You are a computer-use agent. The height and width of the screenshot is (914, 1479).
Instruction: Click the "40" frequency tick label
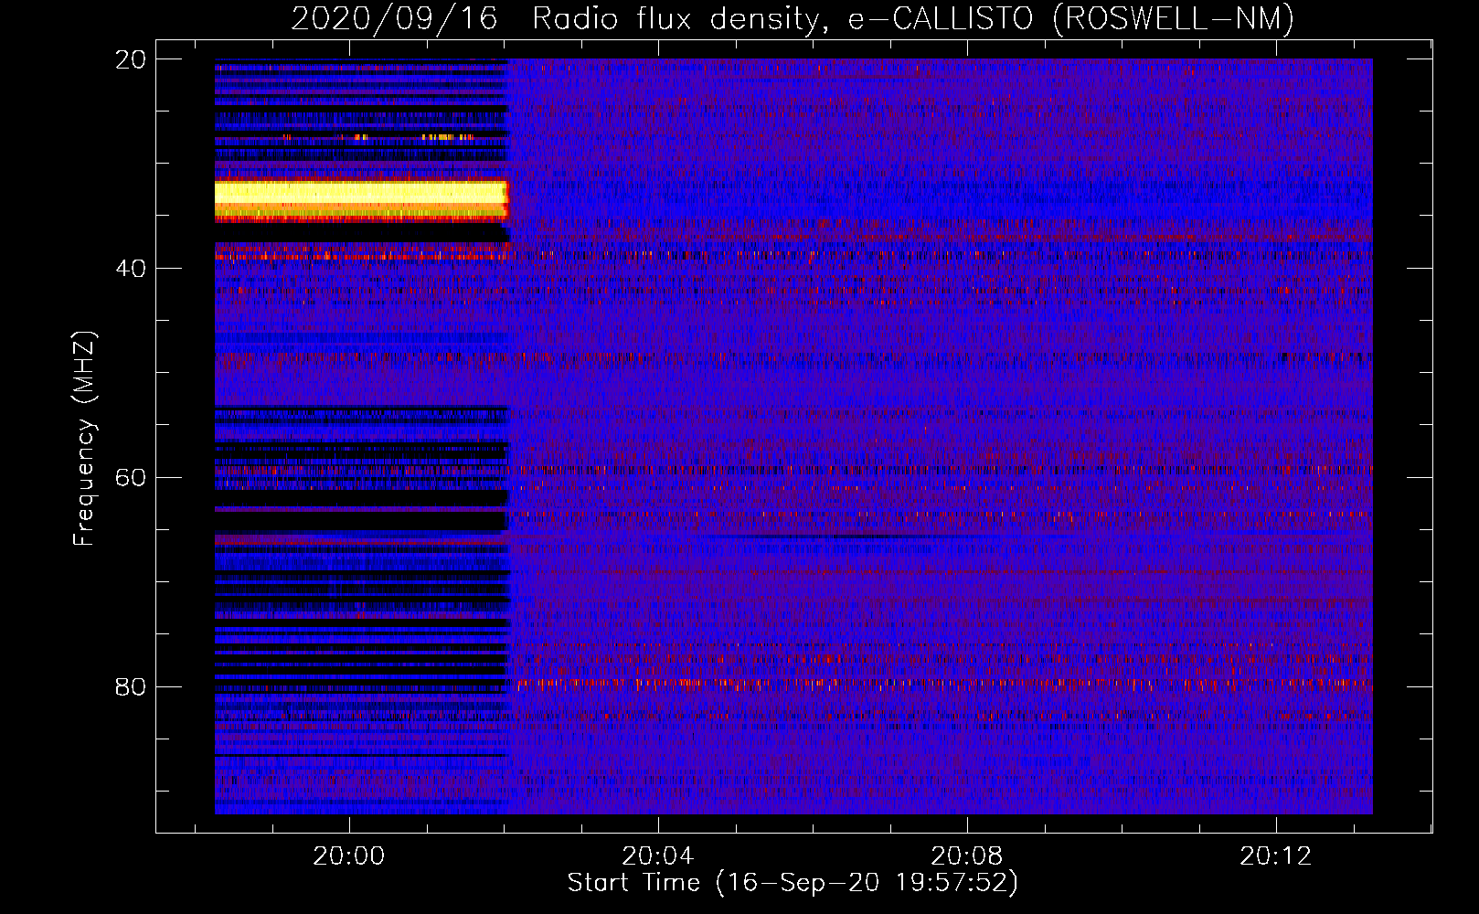pos(130,269)
